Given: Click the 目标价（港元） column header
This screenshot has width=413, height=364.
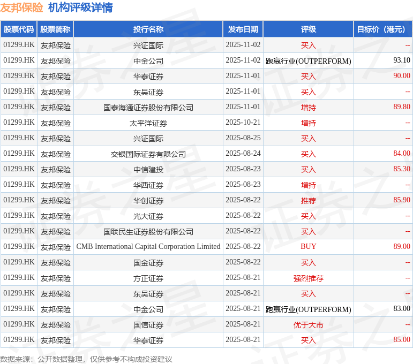Looking at the screenshot, I should tap(383, 29).
